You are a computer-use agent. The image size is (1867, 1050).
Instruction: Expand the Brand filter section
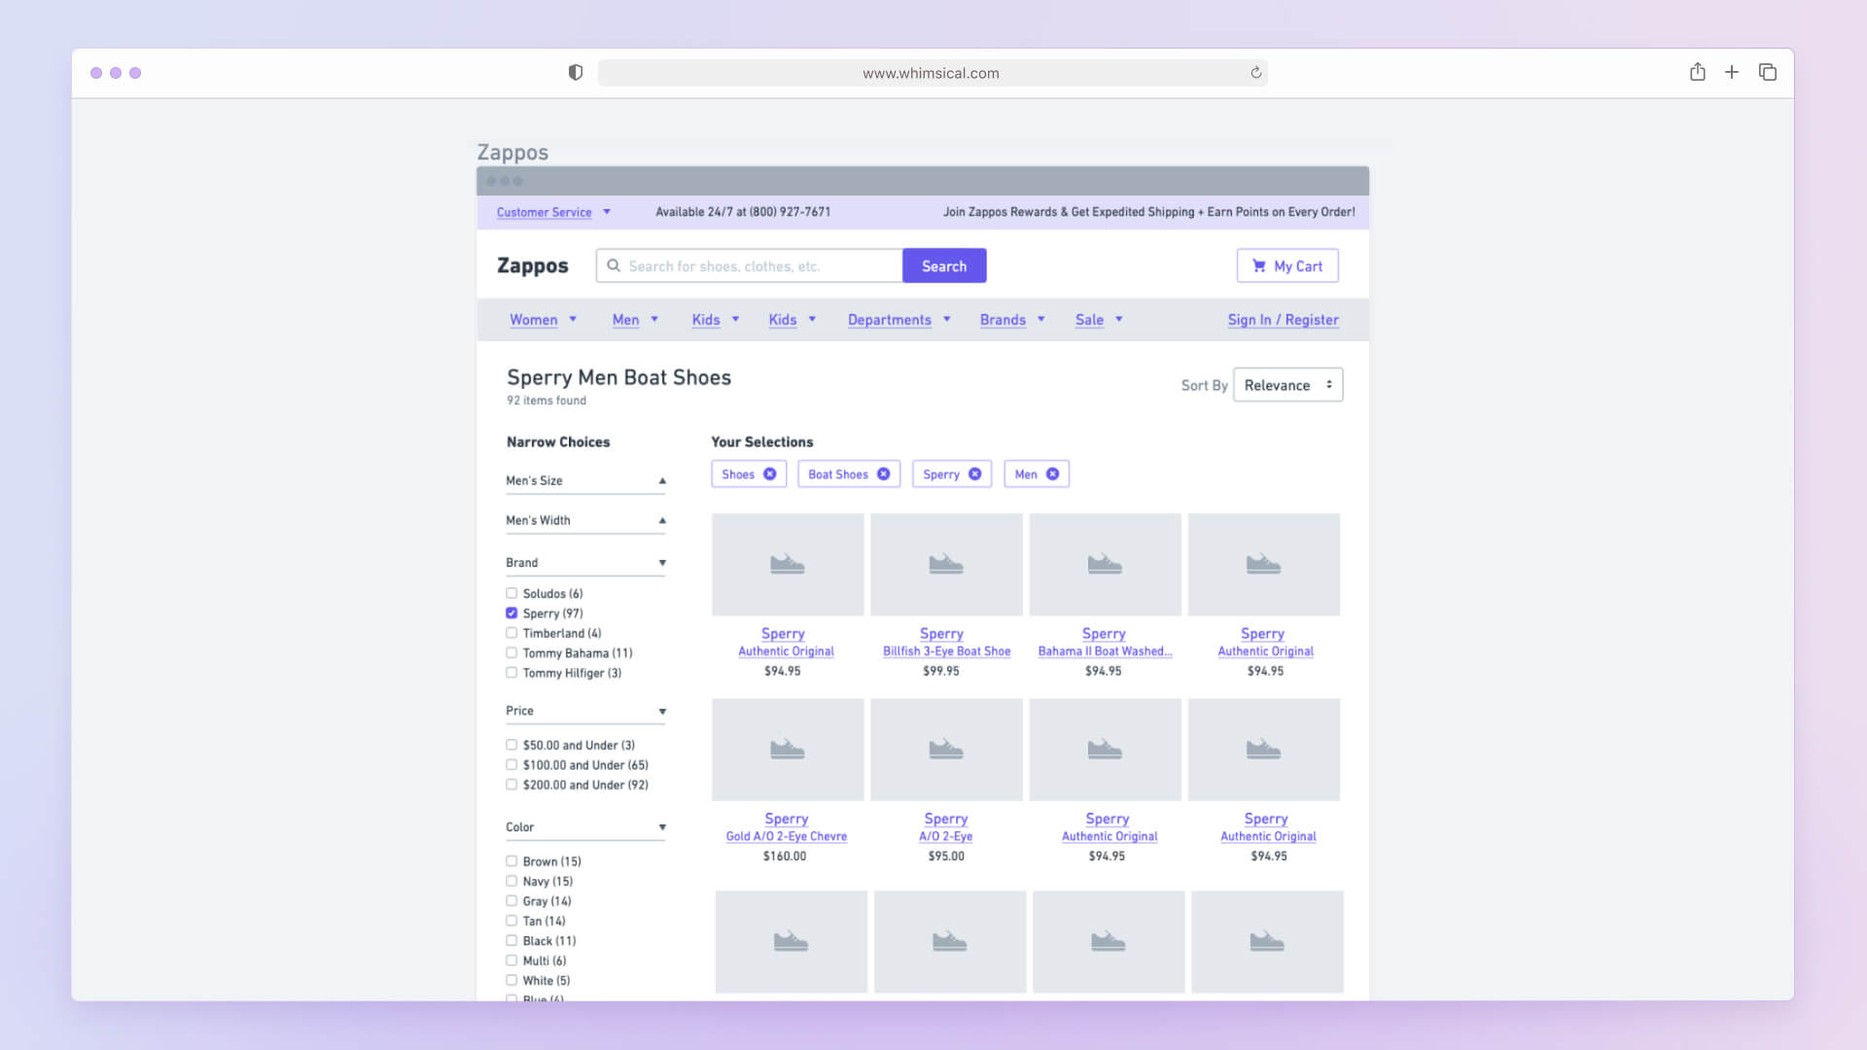tap(662, 562)
